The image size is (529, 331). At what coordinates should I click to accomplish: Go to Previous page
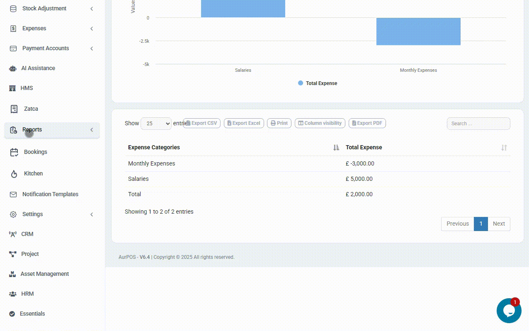[458, 224]
